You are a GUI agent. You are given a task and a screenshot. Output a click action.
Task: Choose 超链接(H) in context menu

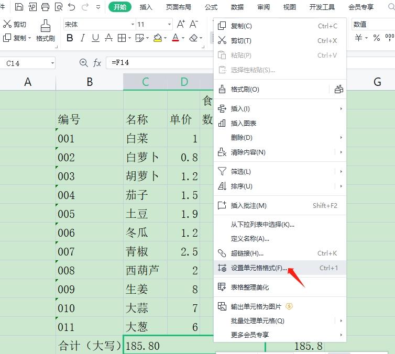tap(280, 253)
